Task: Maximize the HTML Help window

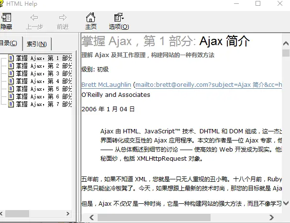Action: [x=258, y=4]
